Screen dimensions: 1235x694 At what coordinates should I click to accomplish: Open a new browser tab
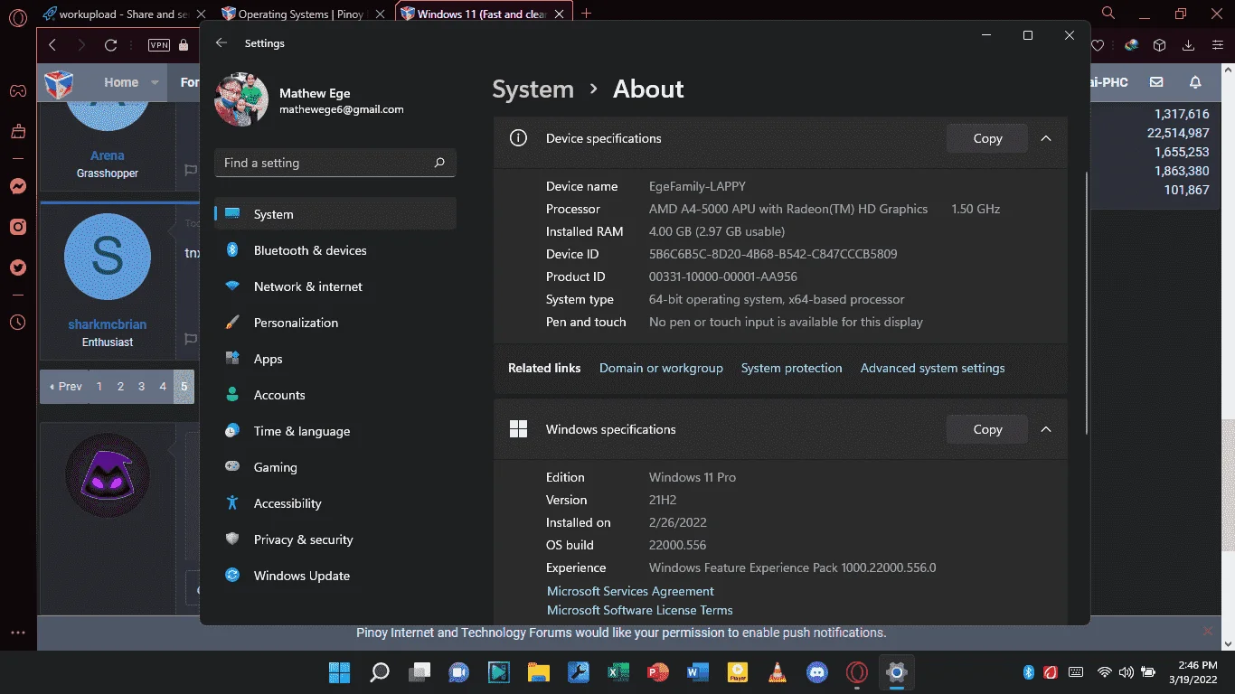click(x=587, y=14)
